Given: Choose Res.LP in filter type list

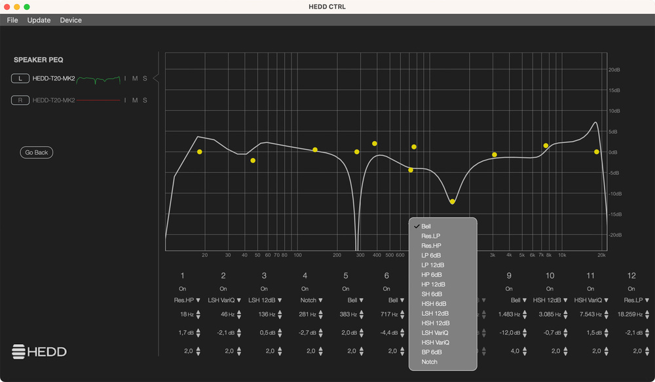Looking at the screenshot, I should [x=443, y=236].
